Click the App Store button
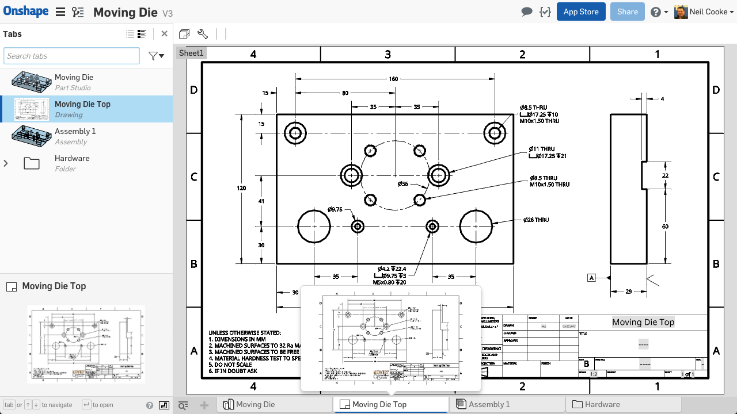 tap(581, 11)
